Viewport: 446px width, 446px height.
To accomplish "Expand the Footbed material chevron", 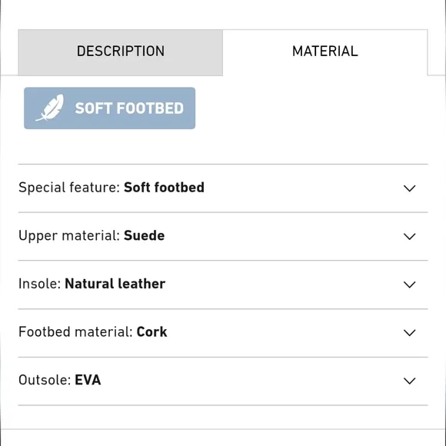I will 409,332.
